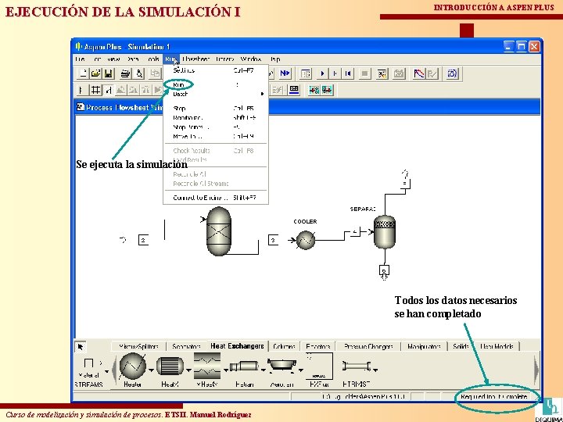
Task: Expand the Heater icon dropdown arrow
Action: pos(151,370)
